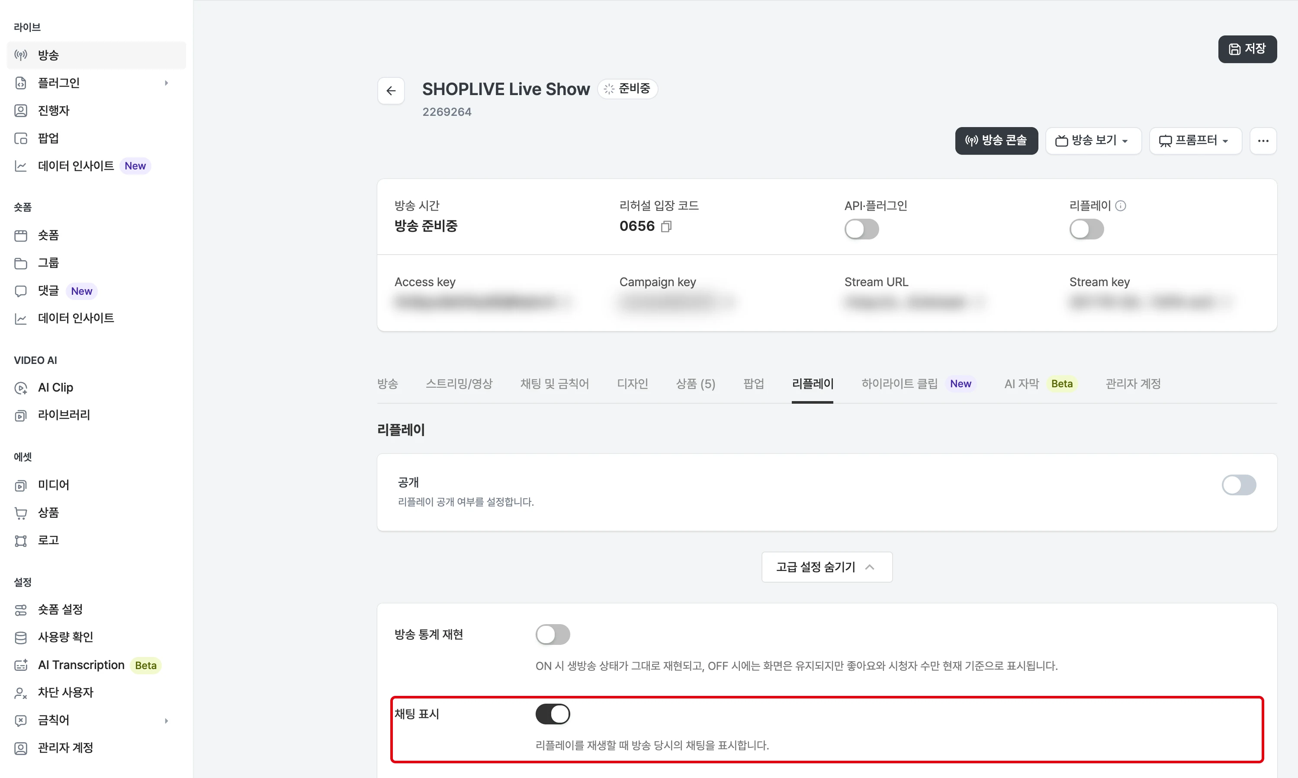Open 진행자 in the sidebar
1298x778 pixels.
tap(96, 111)
